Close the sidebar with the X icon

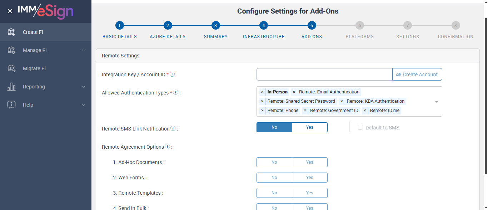(x=10, y=11)
